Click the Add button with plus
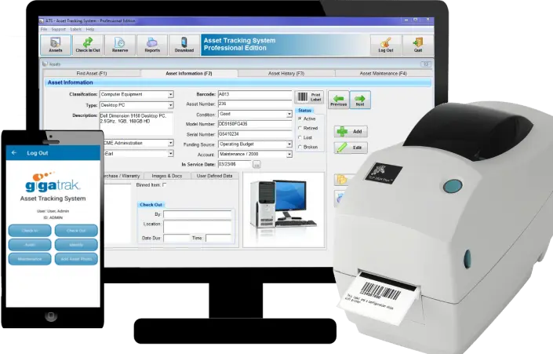Image resolution: width=553 pixels, height=354 pixels. [x=351, y=131]
